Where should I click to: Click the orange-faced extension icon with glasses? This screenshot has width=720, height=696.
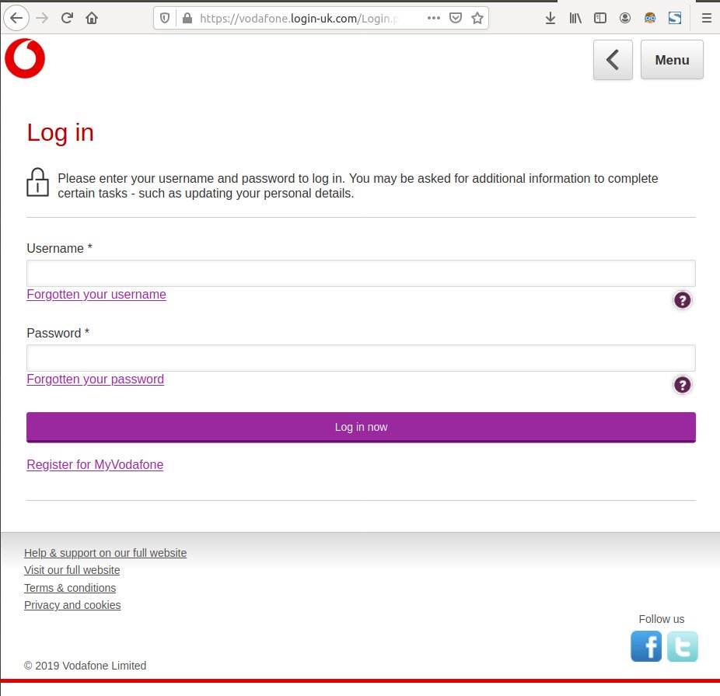[x=649, y=19]
